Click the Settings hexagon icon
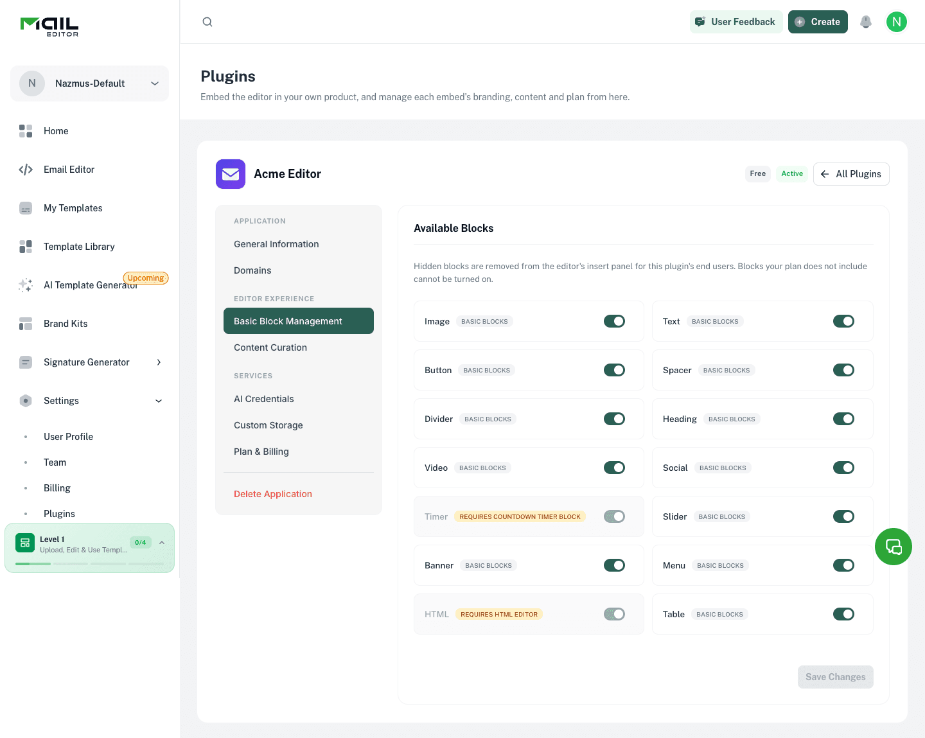Image resolution: width=925 pixels, height=738 pixels. [x=26, y=401]
